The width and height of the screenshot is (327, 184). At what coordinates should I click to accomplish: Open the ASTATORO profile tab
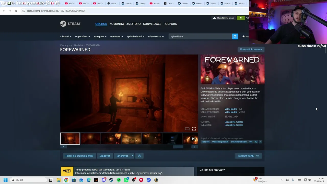coord(134,24)
